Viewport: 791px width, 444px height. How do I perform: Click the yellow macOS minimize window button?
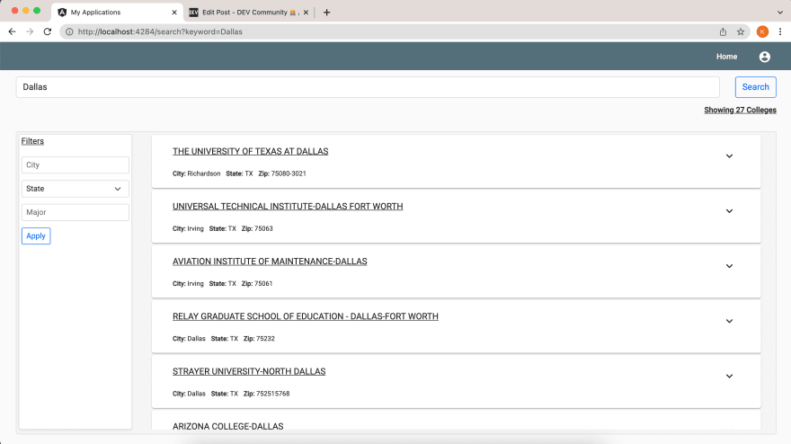click(x=26, y=11)
